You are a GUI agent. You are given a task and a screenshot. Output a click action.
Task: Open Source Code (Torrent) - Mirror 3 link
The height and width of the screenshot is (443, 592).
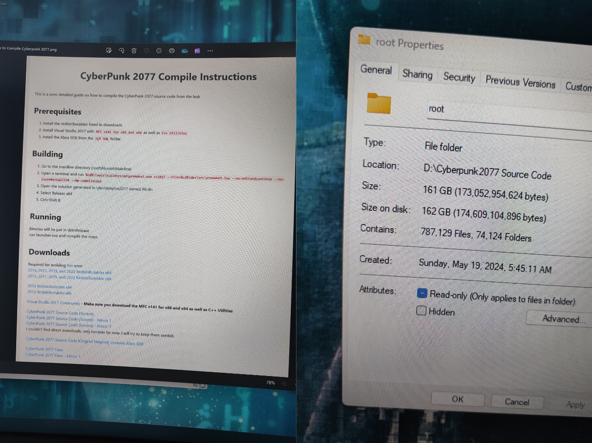68,324
